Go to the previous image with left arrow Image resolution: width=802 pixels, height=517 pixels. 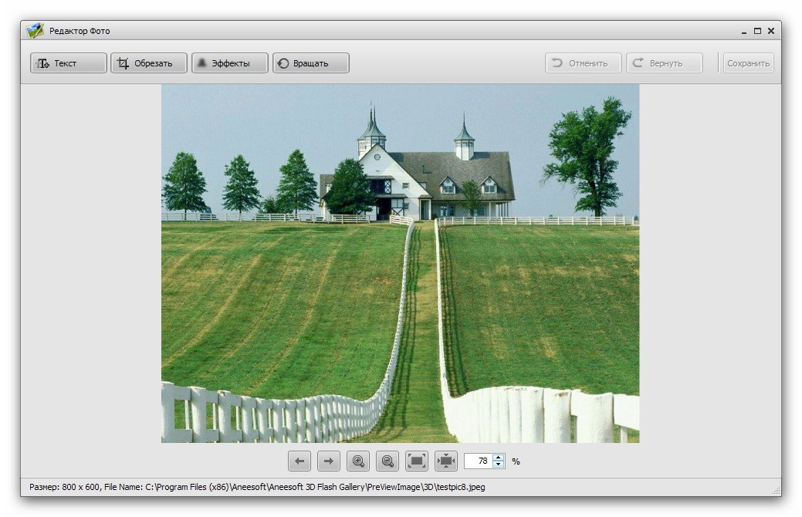click(299, 461)
